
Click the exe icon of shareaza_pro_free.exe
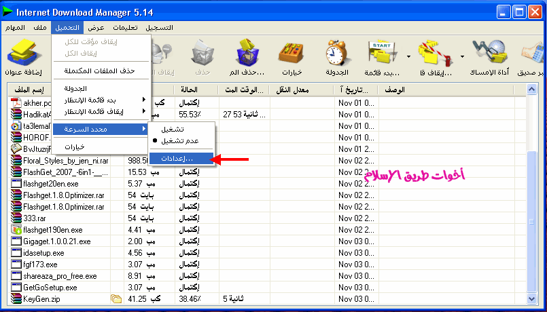16,275
